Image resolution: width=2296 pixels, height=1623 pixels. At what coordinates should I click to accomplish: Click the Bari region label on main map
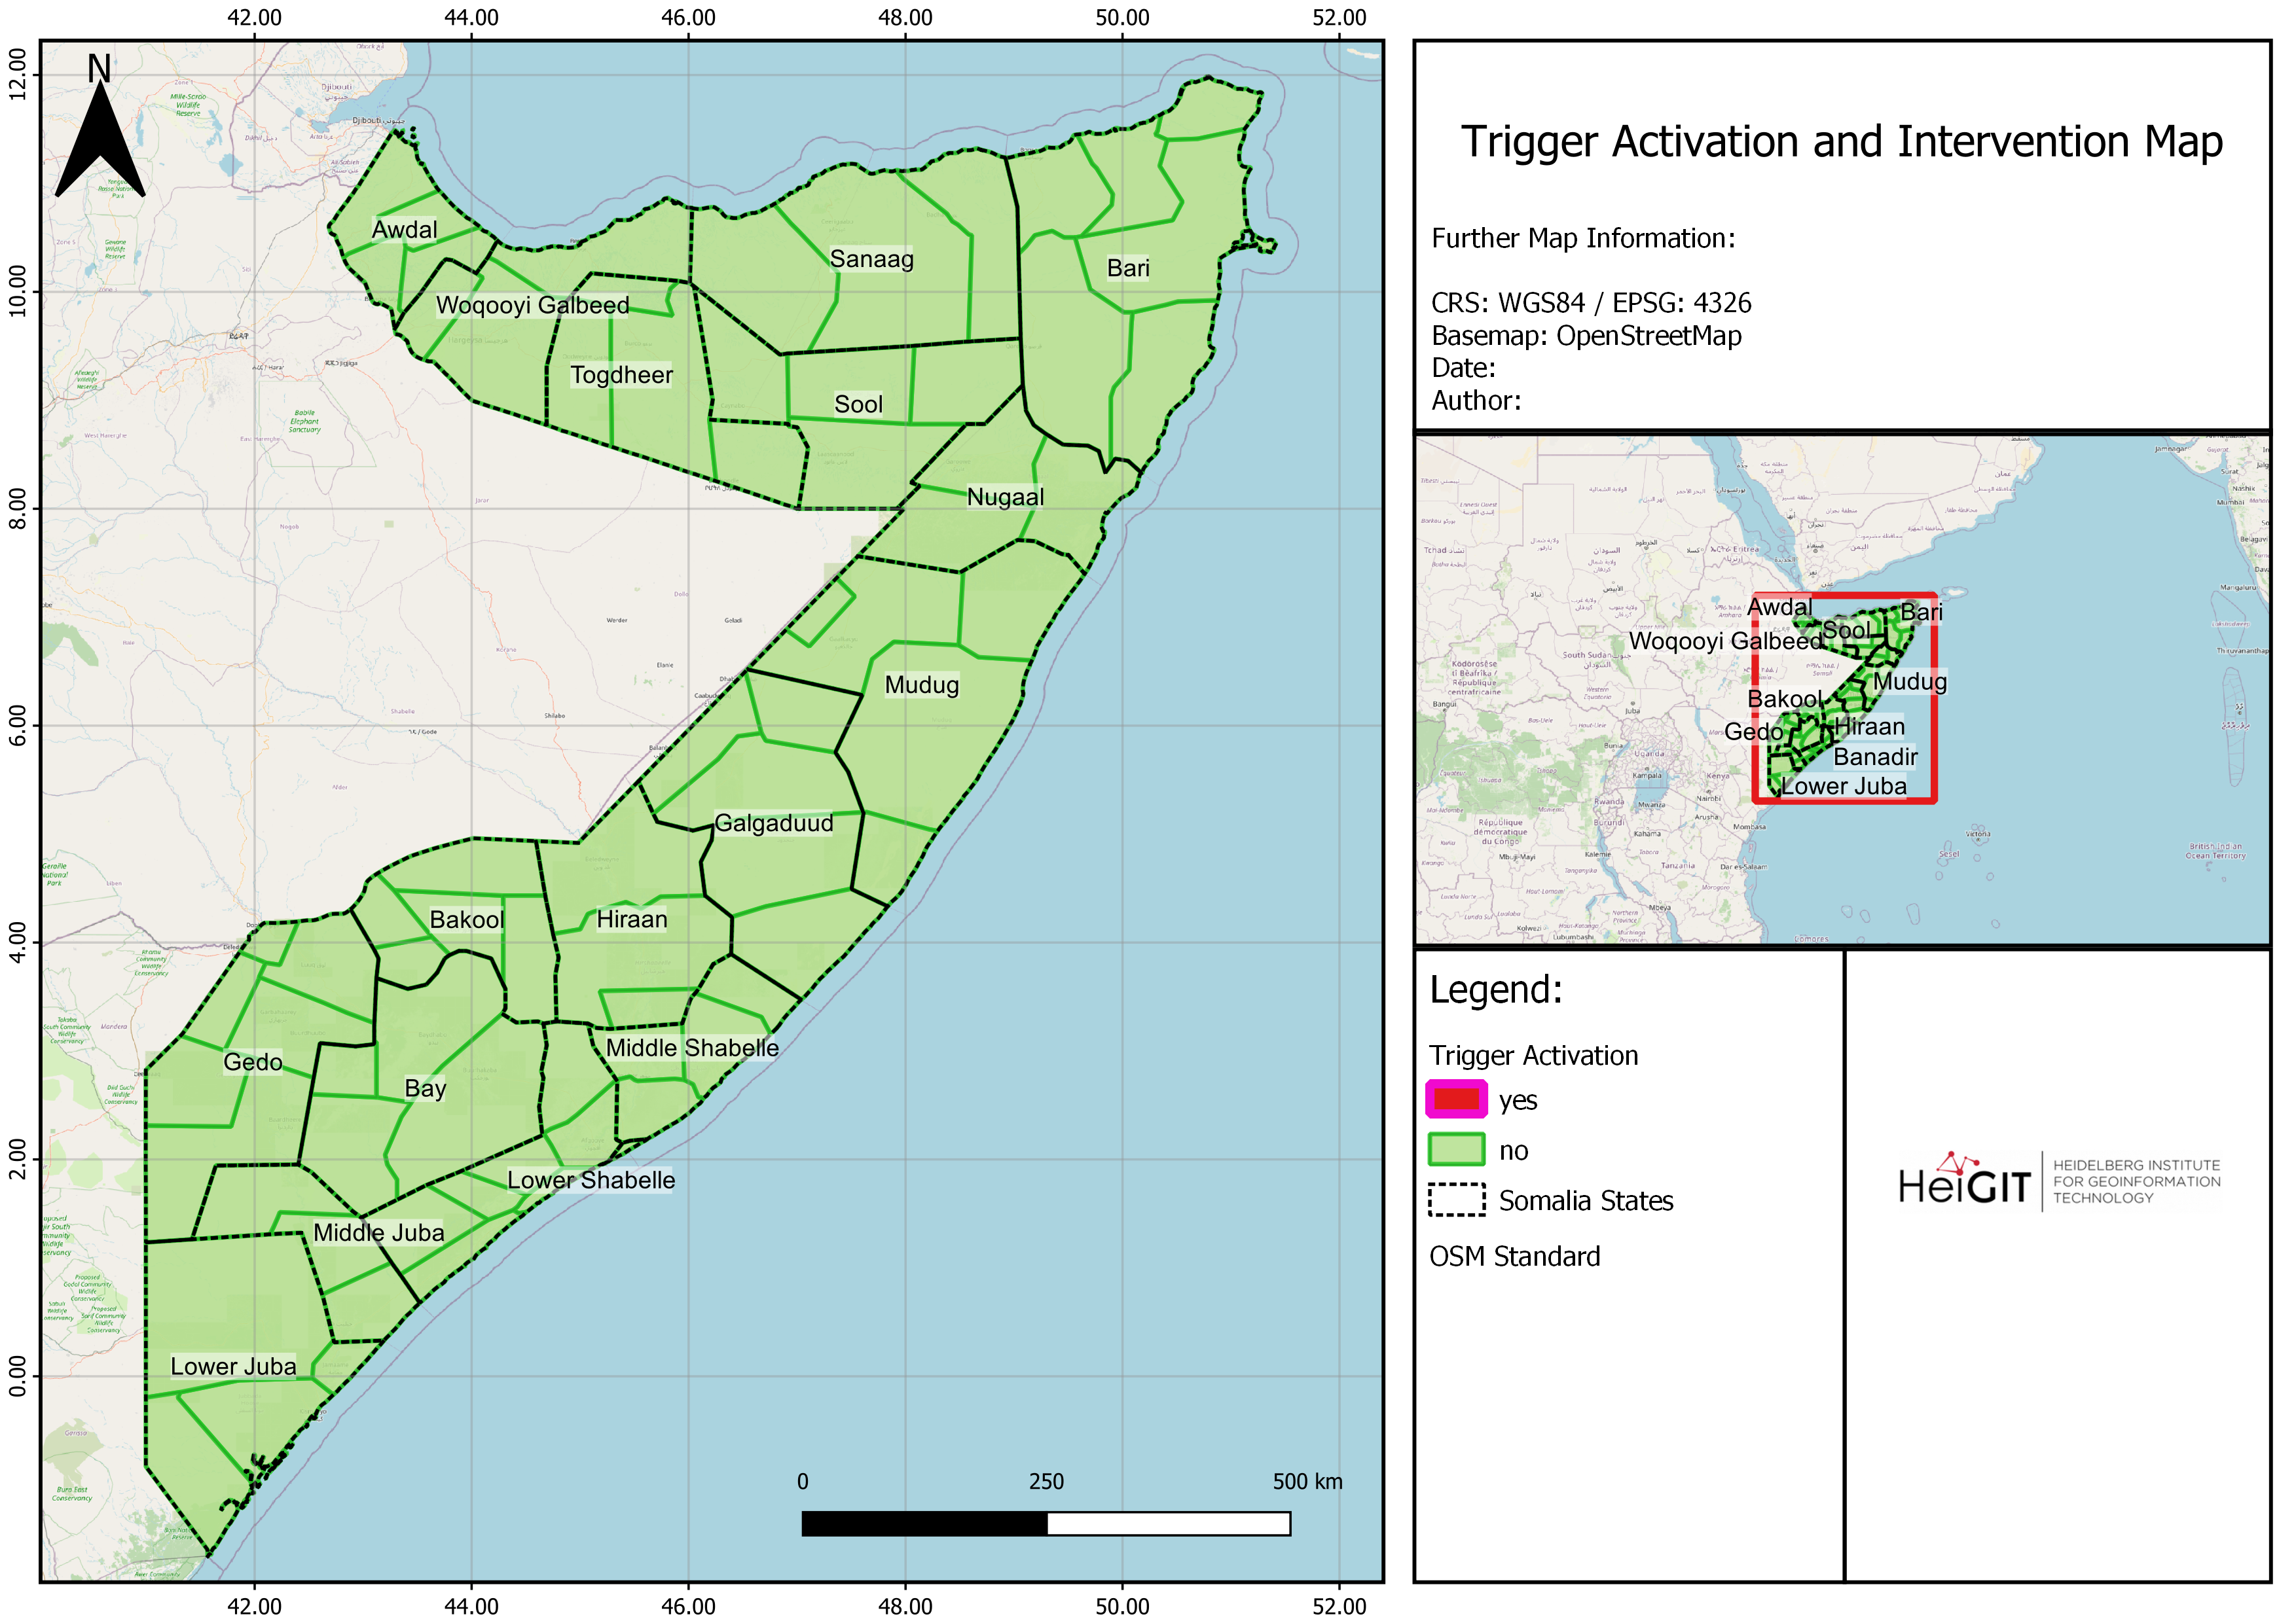point(1128,268)
